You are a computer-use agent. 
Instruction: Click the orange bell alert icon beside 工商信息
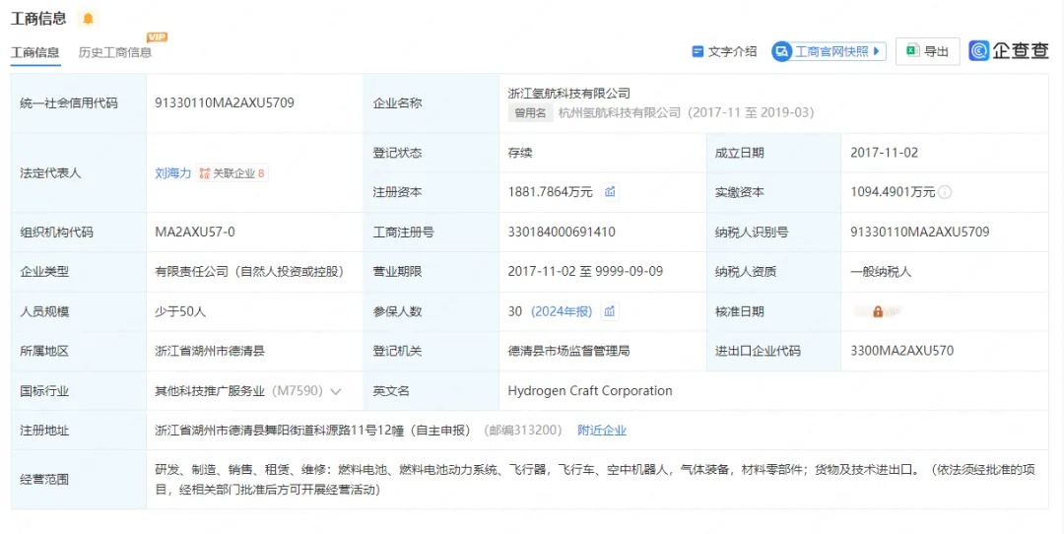coord(89,19)
